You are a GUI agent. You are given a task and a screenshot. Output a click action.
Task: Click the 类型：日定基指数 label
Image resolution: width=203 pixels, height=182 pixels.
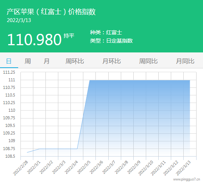[x=111, y=41]
